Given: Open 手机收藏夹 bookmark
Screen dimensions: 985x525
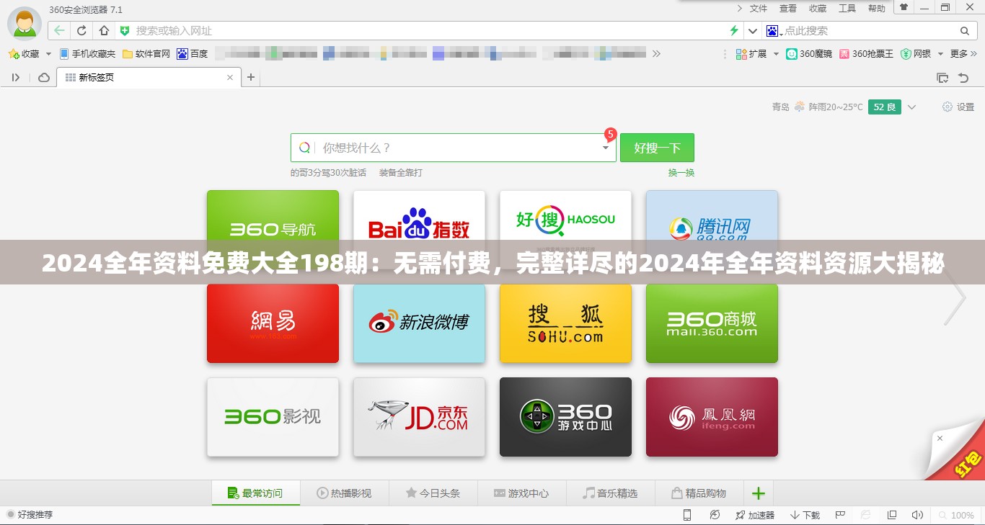Looking at the screenshot, I should pyautogui.click(x=87, y=53).
